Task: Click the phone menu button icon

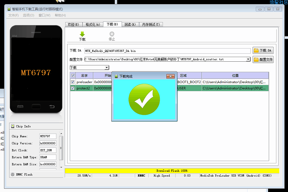Action: pos(20,106)
